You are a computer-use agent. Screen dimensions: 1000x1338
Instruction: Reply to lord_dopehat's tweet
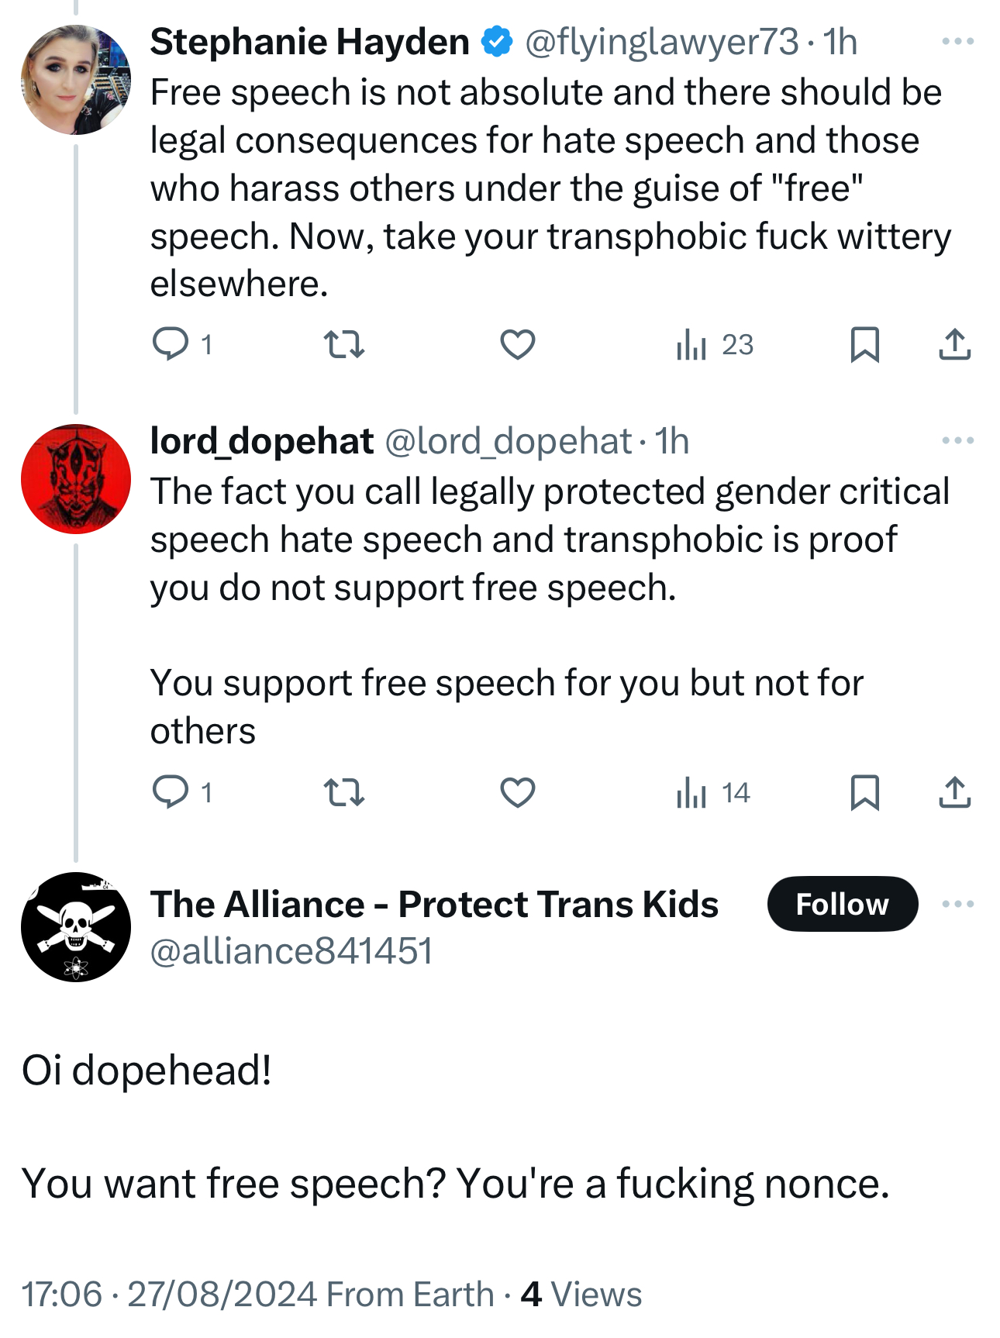[171, 792]
